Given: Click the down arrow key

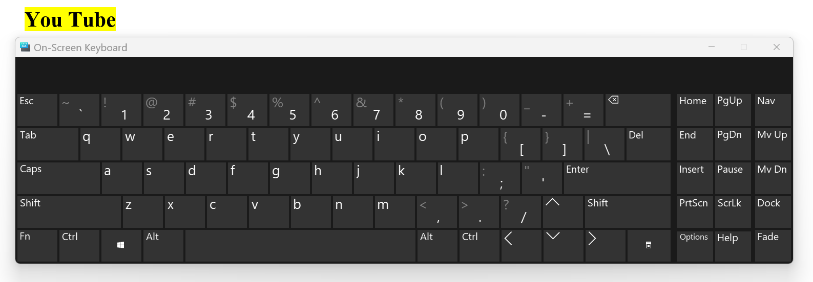Looking at the screenshot, I should pos(563,246).
